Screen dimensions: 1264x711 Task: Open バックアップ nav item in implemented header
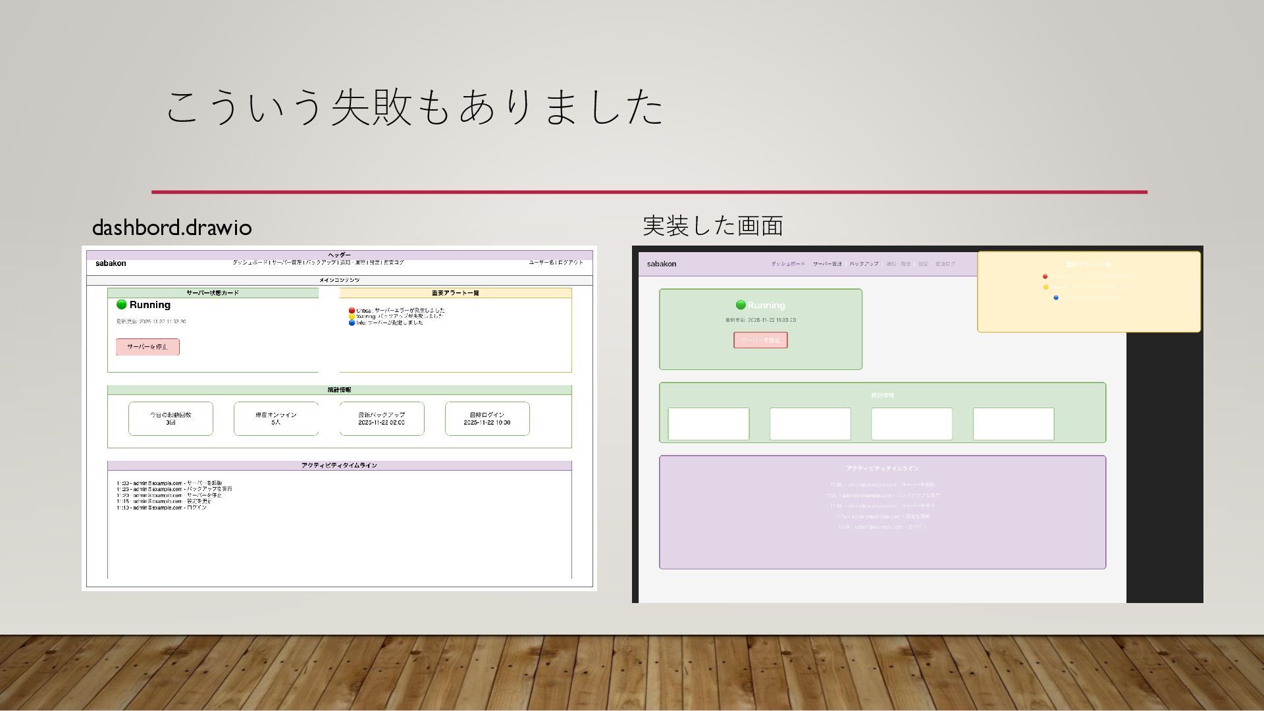[863, 264]
